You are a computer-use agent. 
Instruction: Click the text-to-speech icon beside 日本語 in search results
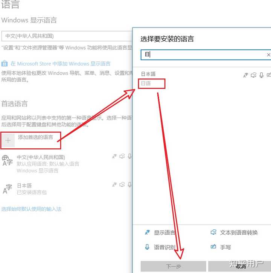tap(253, 75)
